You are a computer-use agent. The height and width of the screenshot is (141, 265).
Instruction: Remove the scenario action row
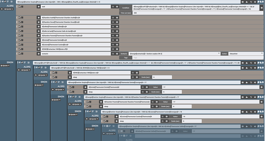click(x=38, y=53)
